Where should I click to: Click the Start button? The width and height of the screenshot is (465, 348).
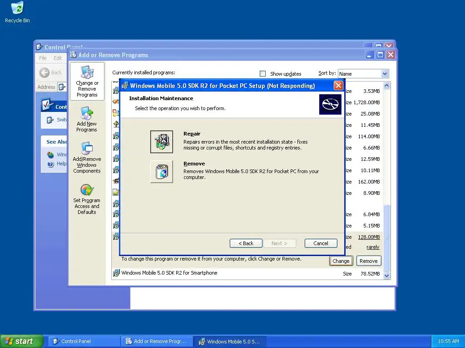point(22,341)
